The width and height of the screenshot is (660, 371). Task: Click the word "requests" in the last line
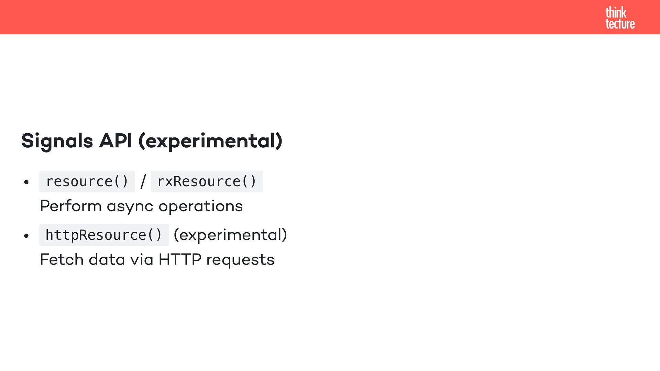[x=240, y=260]
